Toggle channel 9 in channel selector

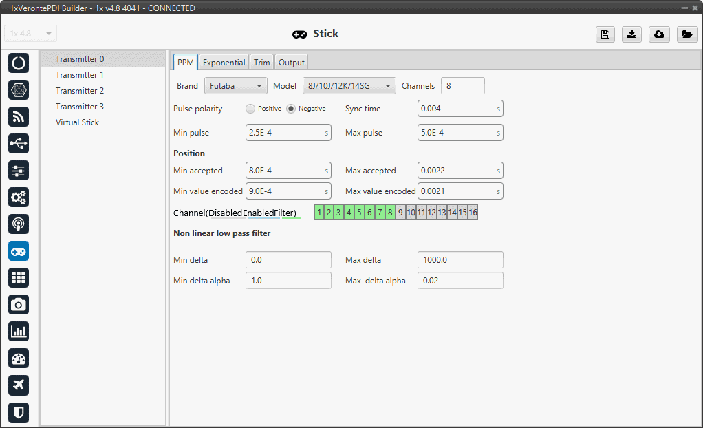(x=400, y=213)
